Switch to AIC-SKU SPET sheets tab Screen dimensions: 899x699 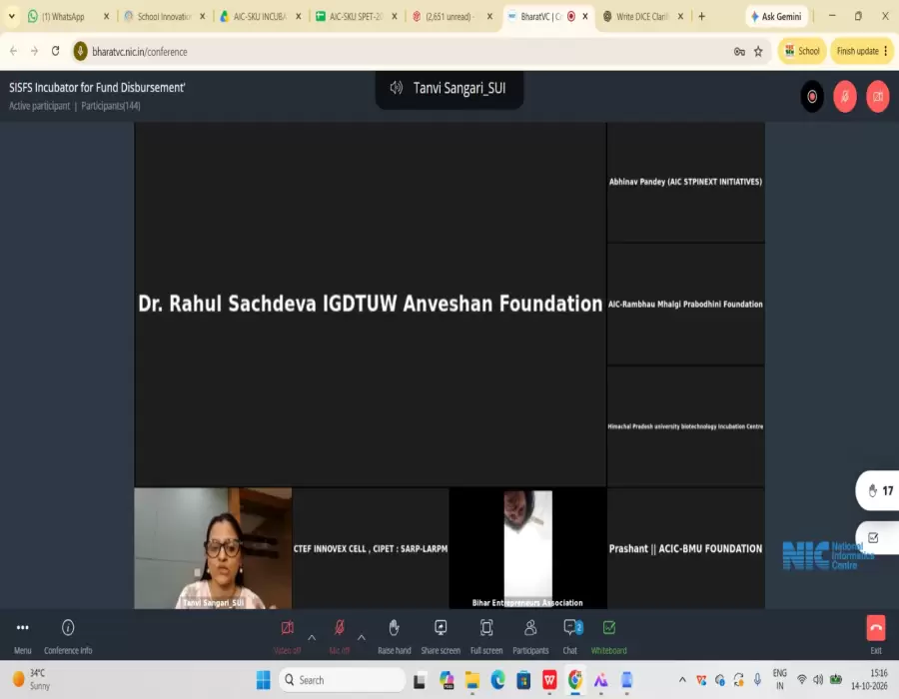click(356, 17)
